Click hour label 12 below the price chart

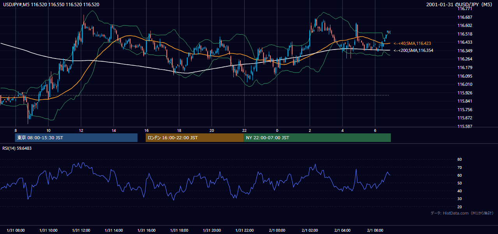pyautogui.click(x=81, y=130)
